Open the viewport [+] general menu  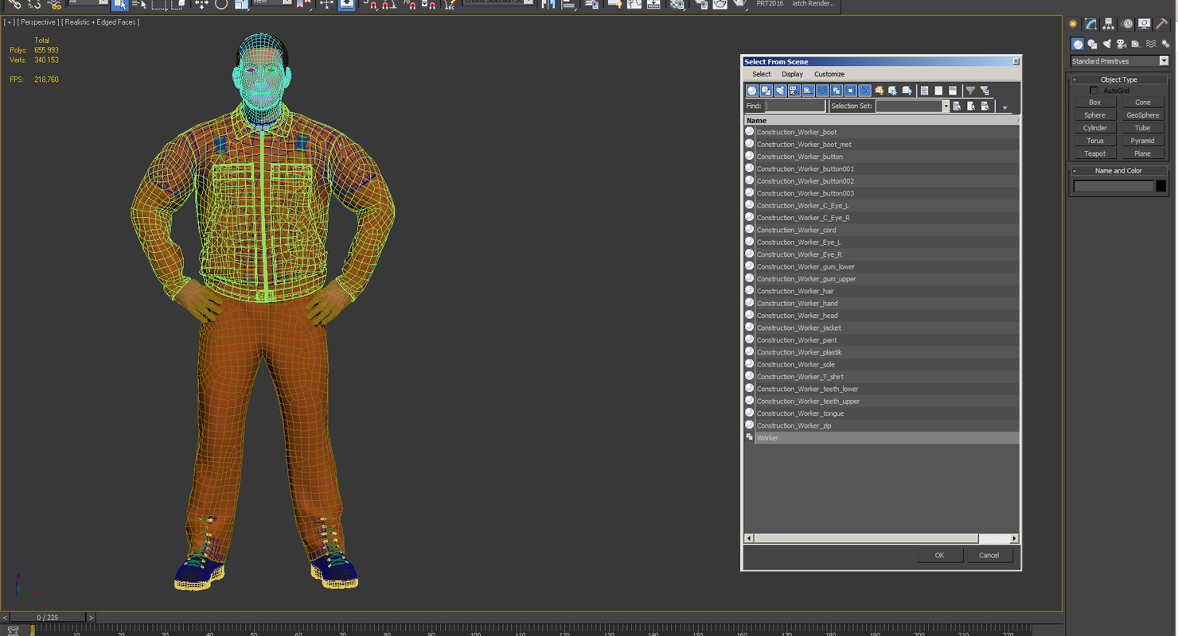10,22
